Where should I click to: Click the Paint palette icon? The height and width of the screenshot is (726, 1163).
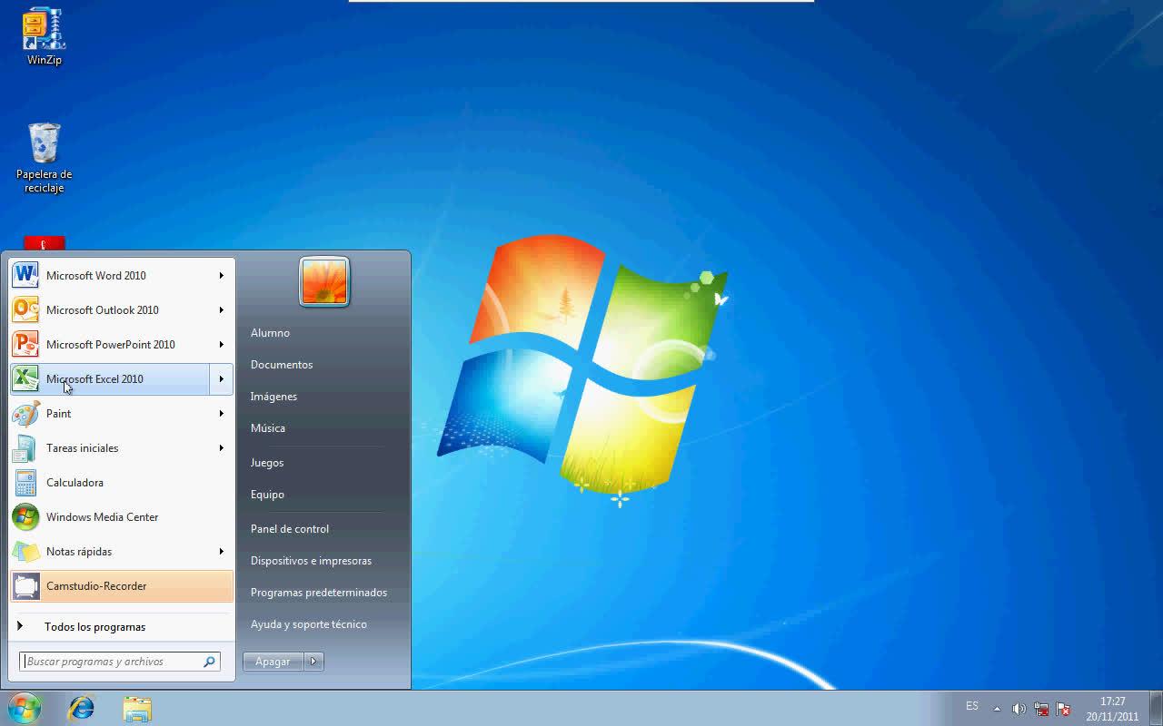pyautogui.click(x=25, y=413)
